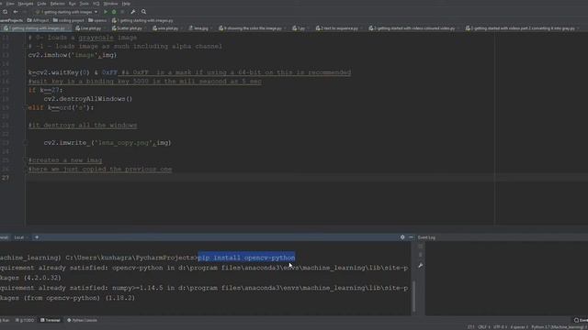Switch to the 1.py editor tab
Viewport: 588px width, 330px height.
[300, 28]
